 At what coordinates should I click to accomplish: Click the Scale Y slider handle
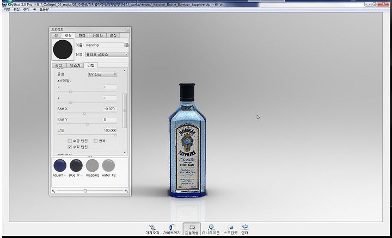pos(70,103)
